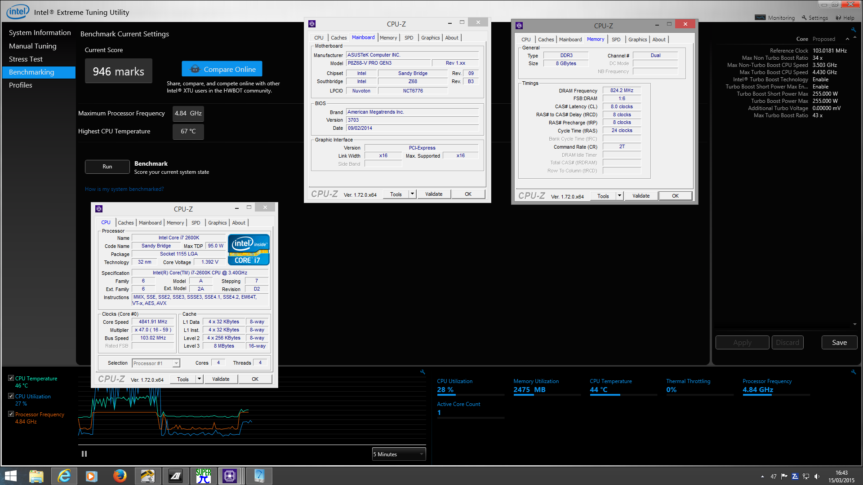Toggle CPU Temperature graph checkbox

tap(11, 378)
